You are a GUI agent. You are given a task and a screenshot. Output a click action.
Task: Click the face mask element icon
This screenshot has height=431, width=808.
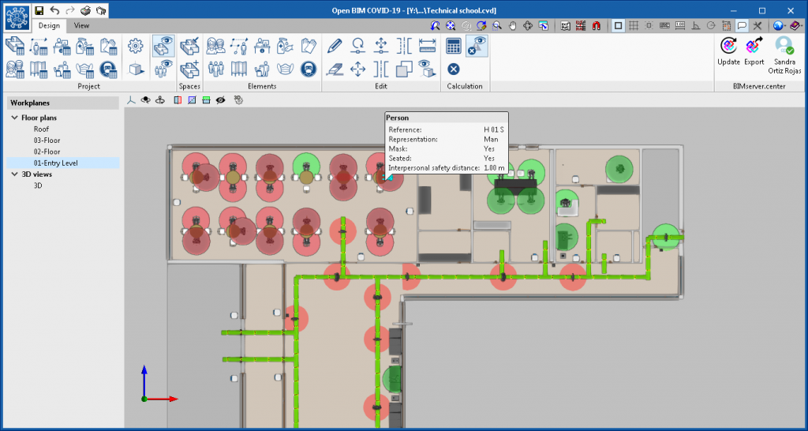tap(286, 69)
